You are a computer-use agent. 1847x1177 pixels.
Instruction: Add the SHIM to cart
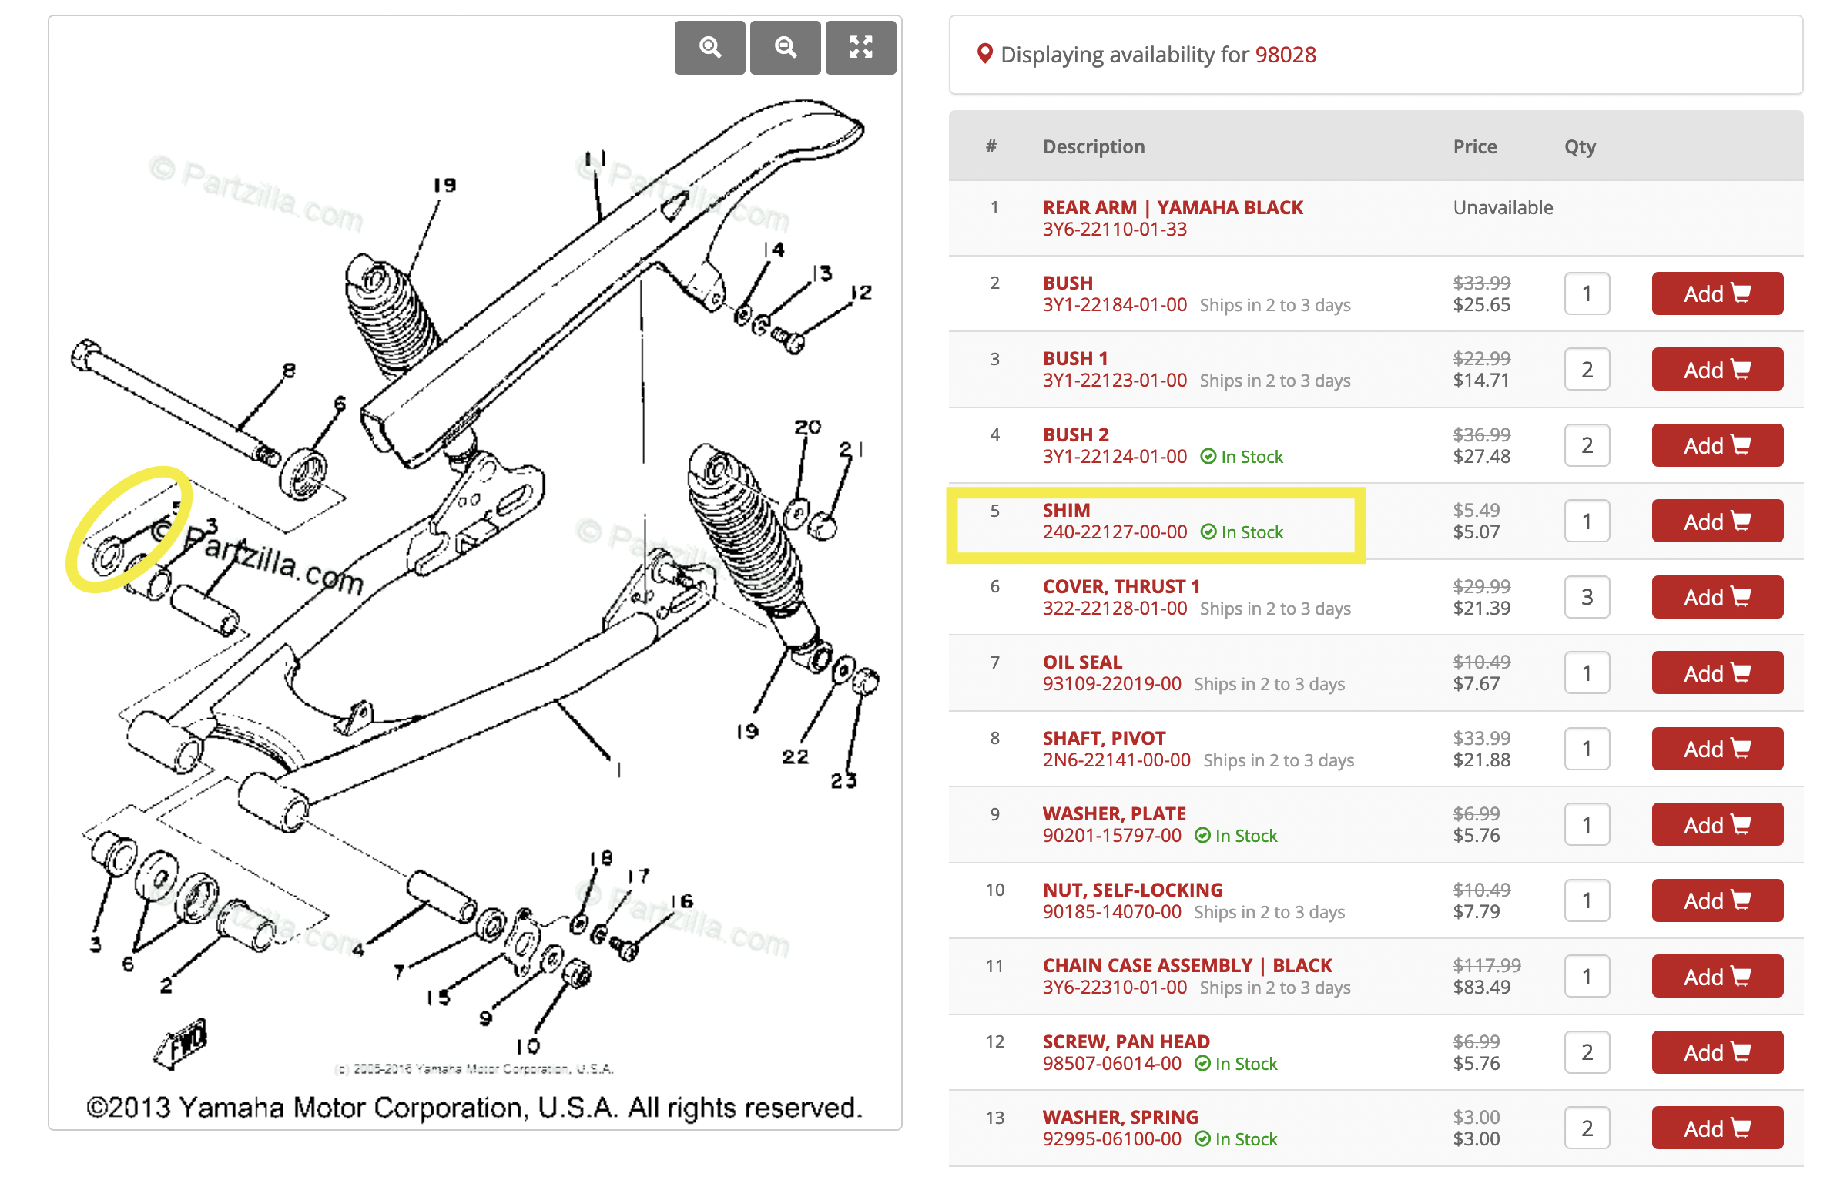(x=1717, y=521)
